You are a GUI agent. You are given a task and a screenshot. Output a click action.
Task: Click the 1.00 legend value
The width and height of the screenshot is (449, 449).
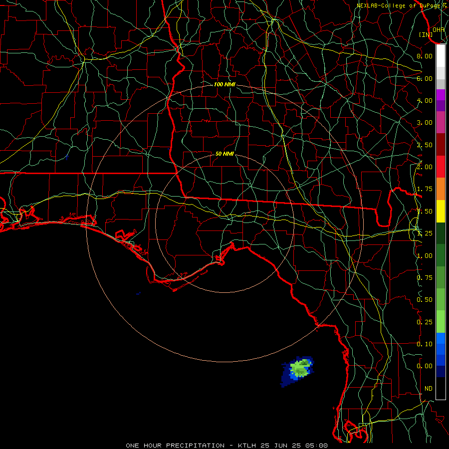pos(425,256)
